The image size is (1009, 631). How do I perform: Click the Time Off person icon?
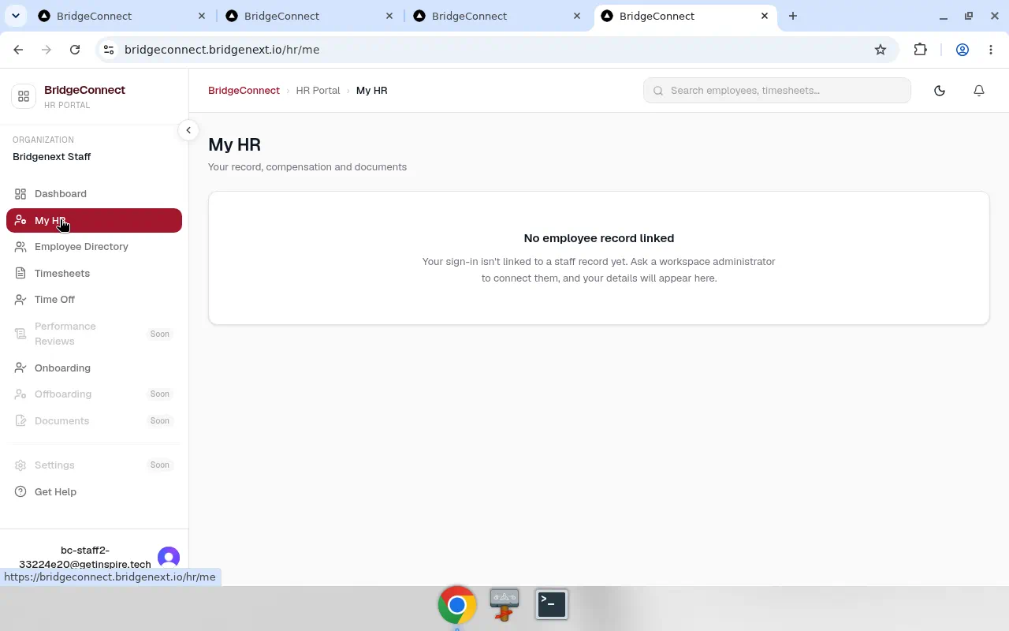20,300
